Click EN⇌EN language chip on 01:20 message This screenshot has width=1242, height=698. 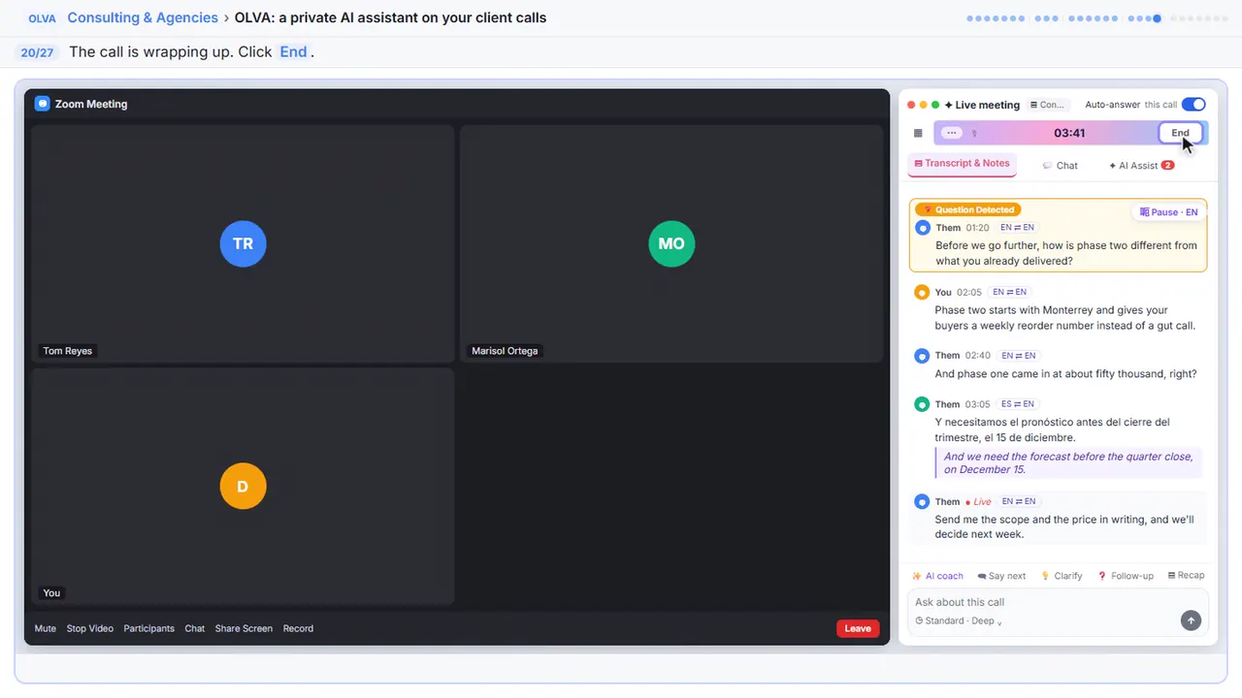[x=1017, y=228]
